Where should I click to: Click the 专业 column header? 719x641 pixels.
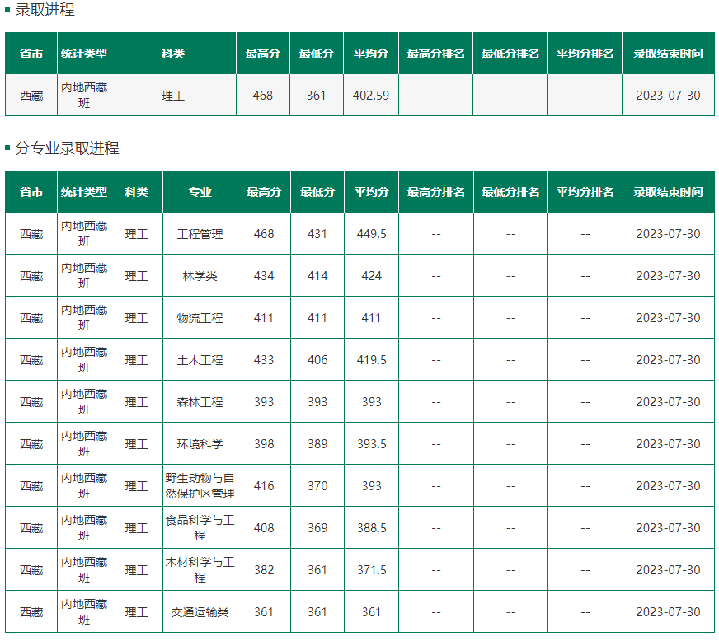point(200,192)
